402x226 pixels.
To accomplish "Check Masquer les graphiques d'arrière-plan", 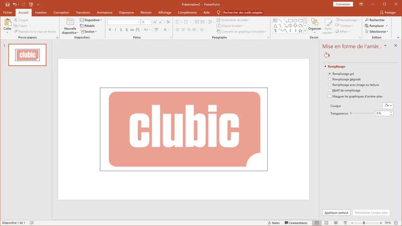I will [330, 96].
